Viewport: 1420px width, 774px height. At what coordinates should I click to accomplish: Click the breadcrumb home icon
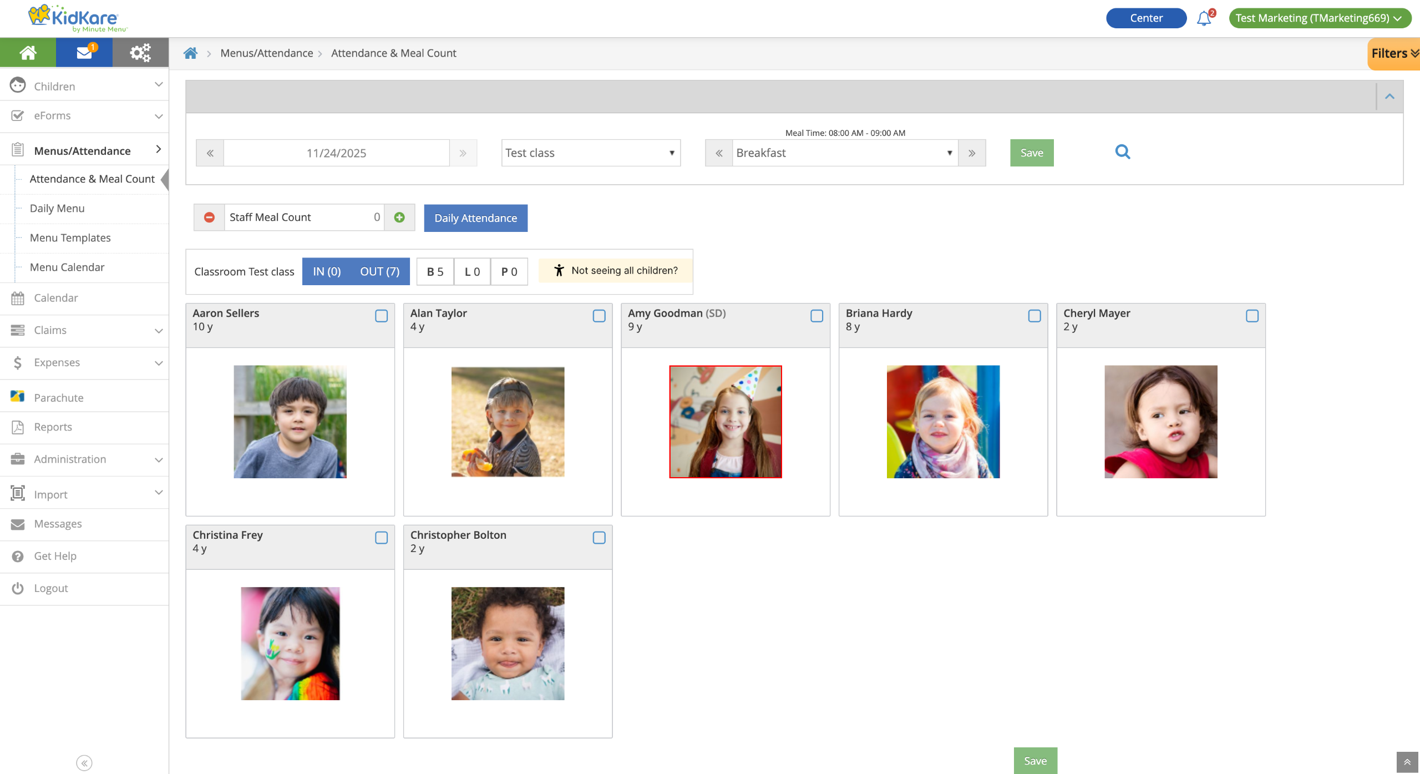click(190, 53)
